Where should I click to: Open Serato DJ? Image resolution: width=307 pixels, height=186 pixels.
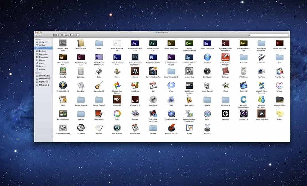(225, 113)
